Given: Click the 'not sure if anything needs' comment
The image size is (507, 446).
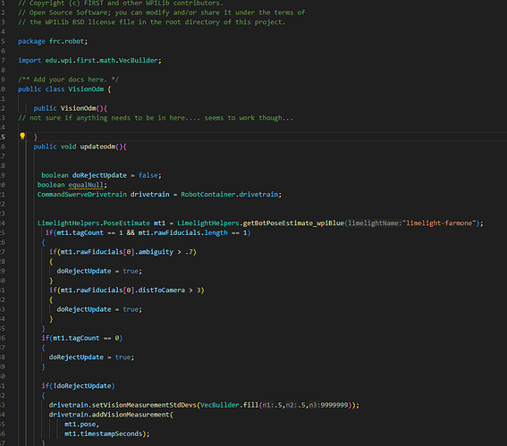Looking at the screenshot, I should tap(156, 118).
